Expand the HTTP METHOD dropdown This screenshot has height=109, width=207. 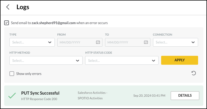click(x=46, y=61)
